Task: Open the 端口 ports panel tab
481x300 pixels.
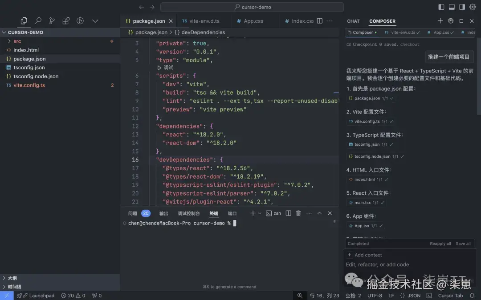Action: [232, 213]
